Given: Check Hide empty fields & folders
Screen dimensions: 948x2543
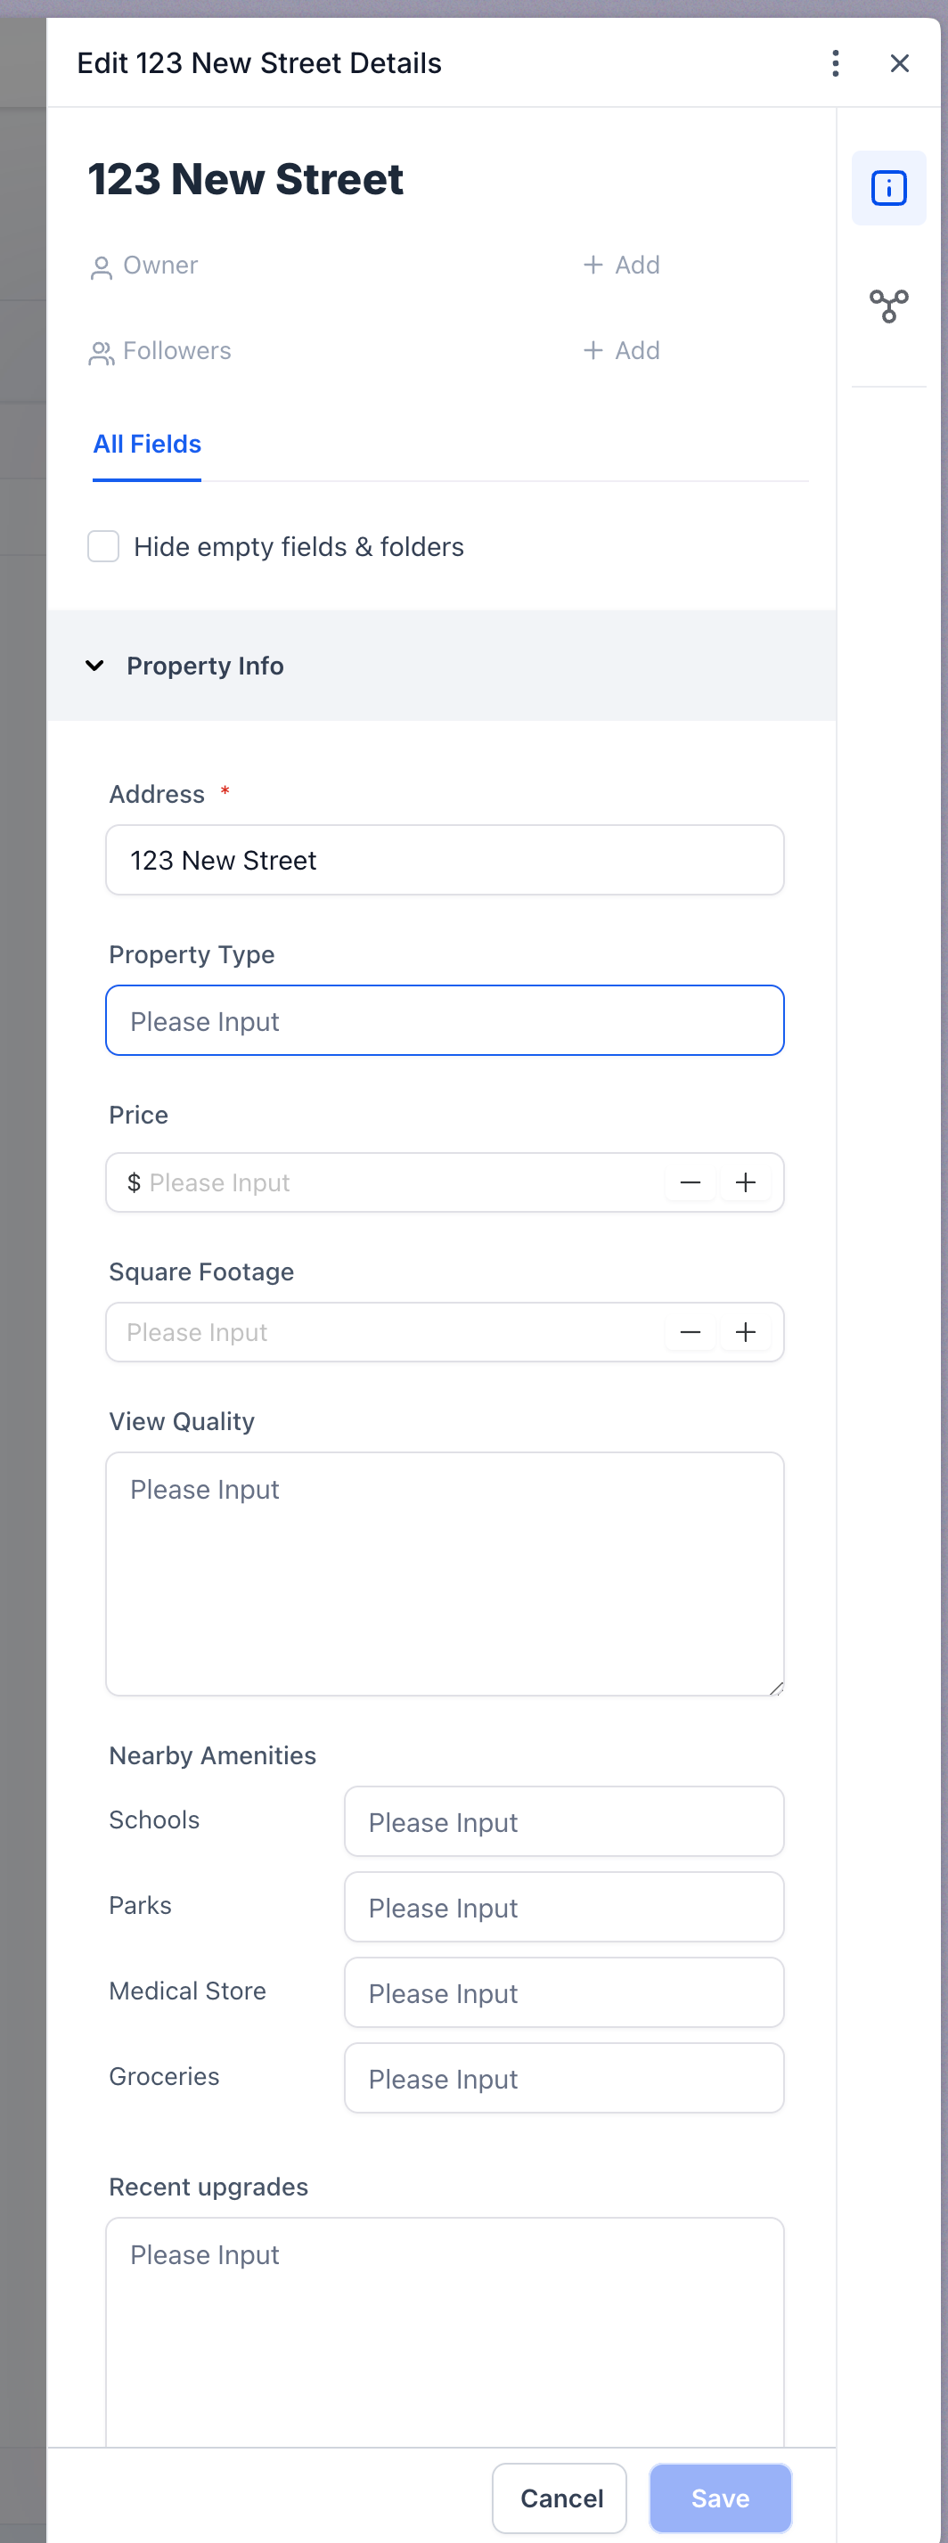Looking at the screenshot, I should [x=103, y=546].
